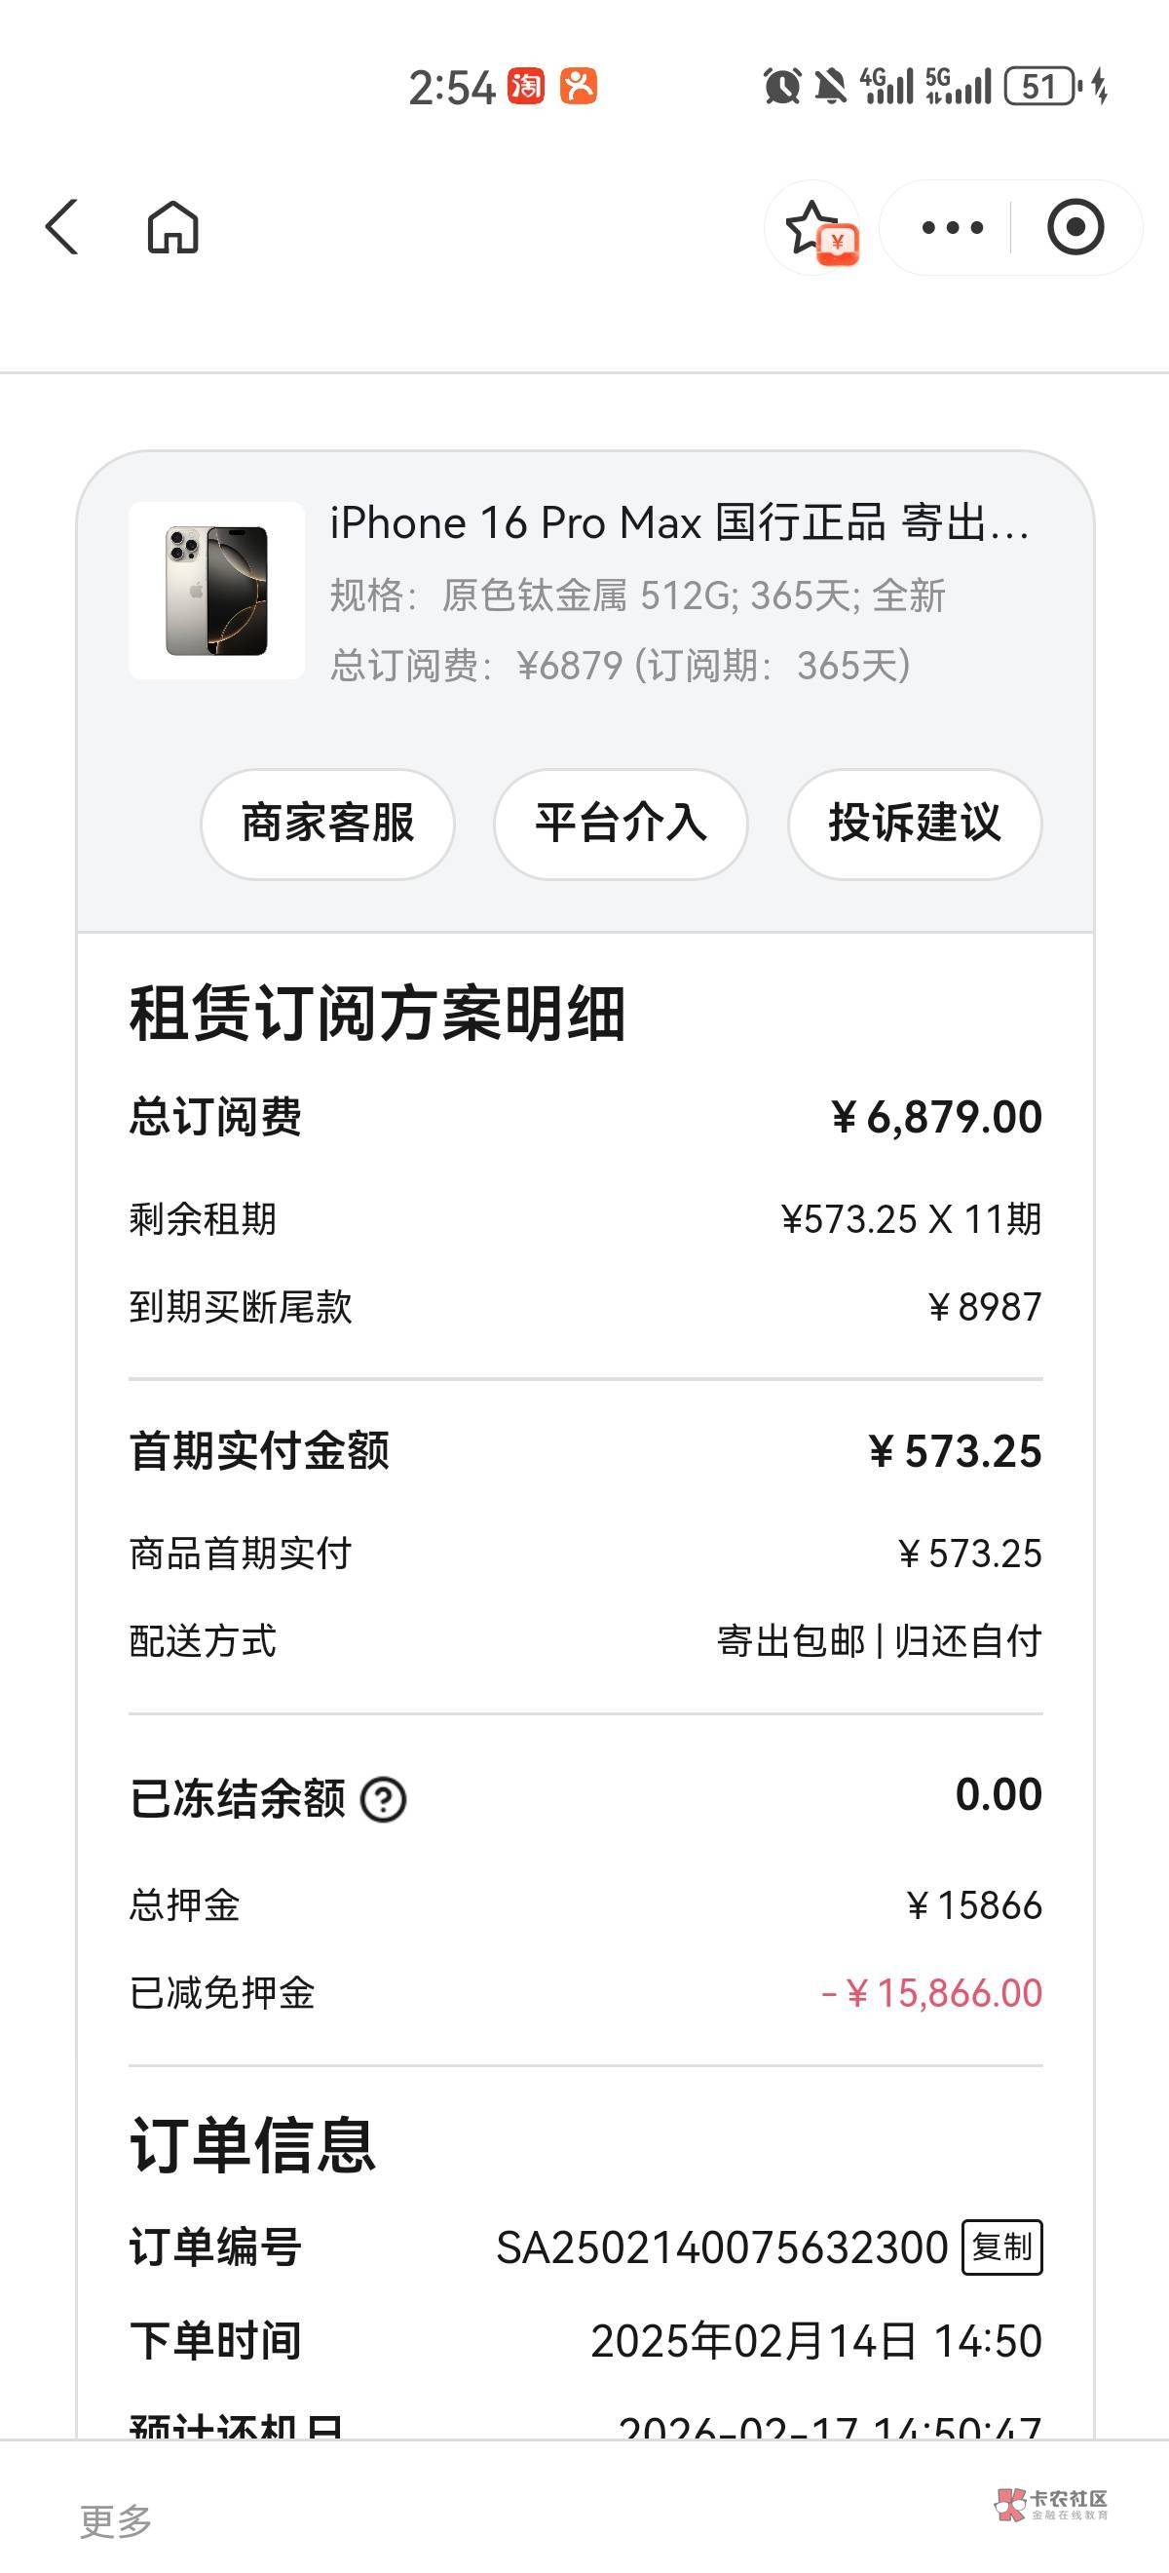Screen dimensions: 1169x2573
Task: Tap the 已减免押金 red amount
Action: click(x=931, y=1993)
